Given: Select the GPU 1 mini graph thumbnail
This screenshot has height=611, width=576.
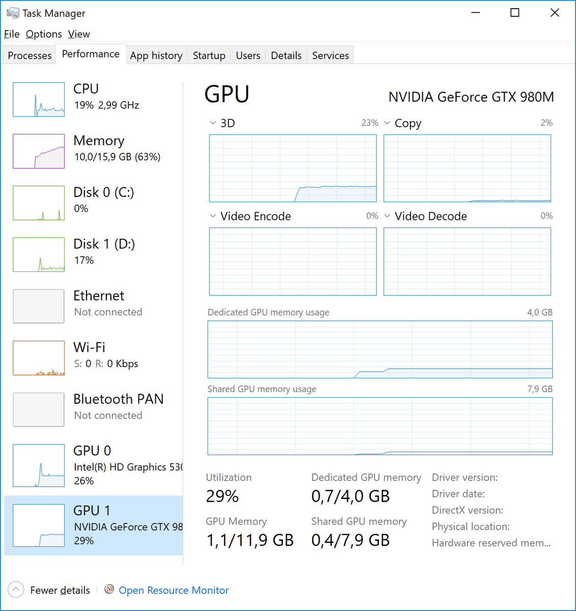Looking at the screenshot, I should tap(39, 525).
